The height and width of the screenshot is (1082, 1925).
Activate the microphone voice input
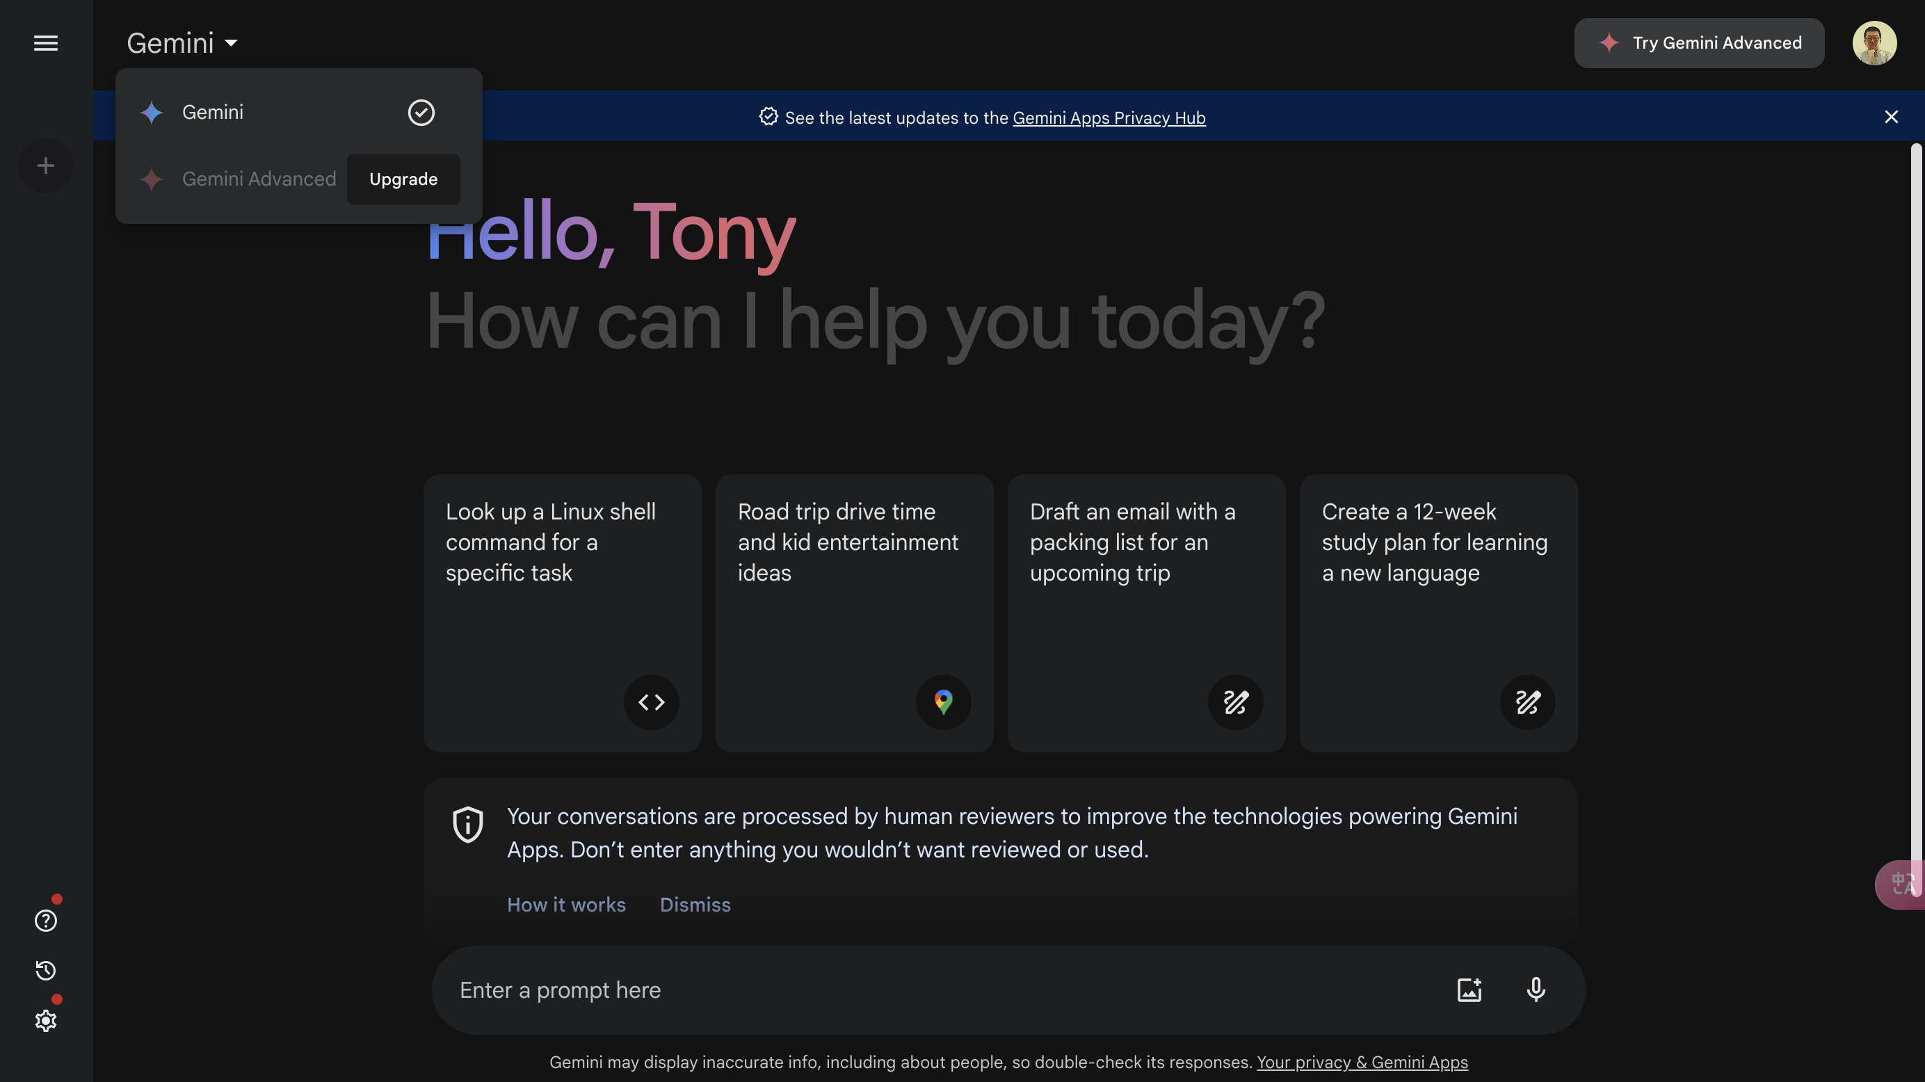[1536, 990]
